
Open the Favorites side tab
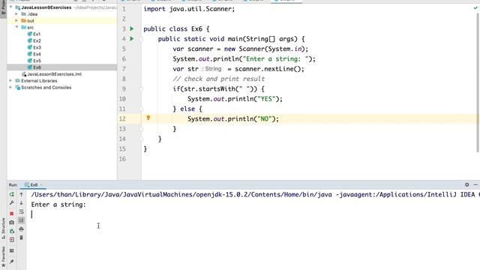[3, 256]
